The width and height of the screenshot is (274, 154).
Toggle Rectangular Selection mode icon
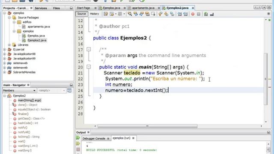[153, 14]
